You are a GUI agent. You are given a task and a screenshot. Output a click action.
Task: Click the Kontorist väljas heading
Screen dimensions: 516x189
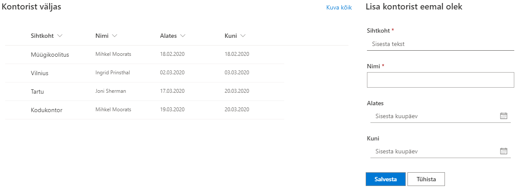(x=31, y=7)
